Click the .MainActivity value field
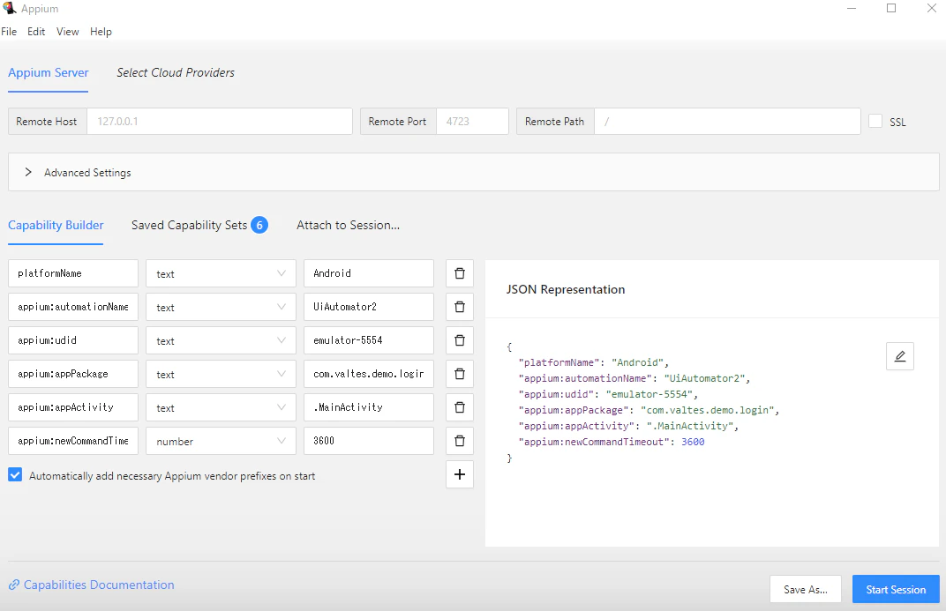The width and height of the screenshot is (946, 611). 369,407
